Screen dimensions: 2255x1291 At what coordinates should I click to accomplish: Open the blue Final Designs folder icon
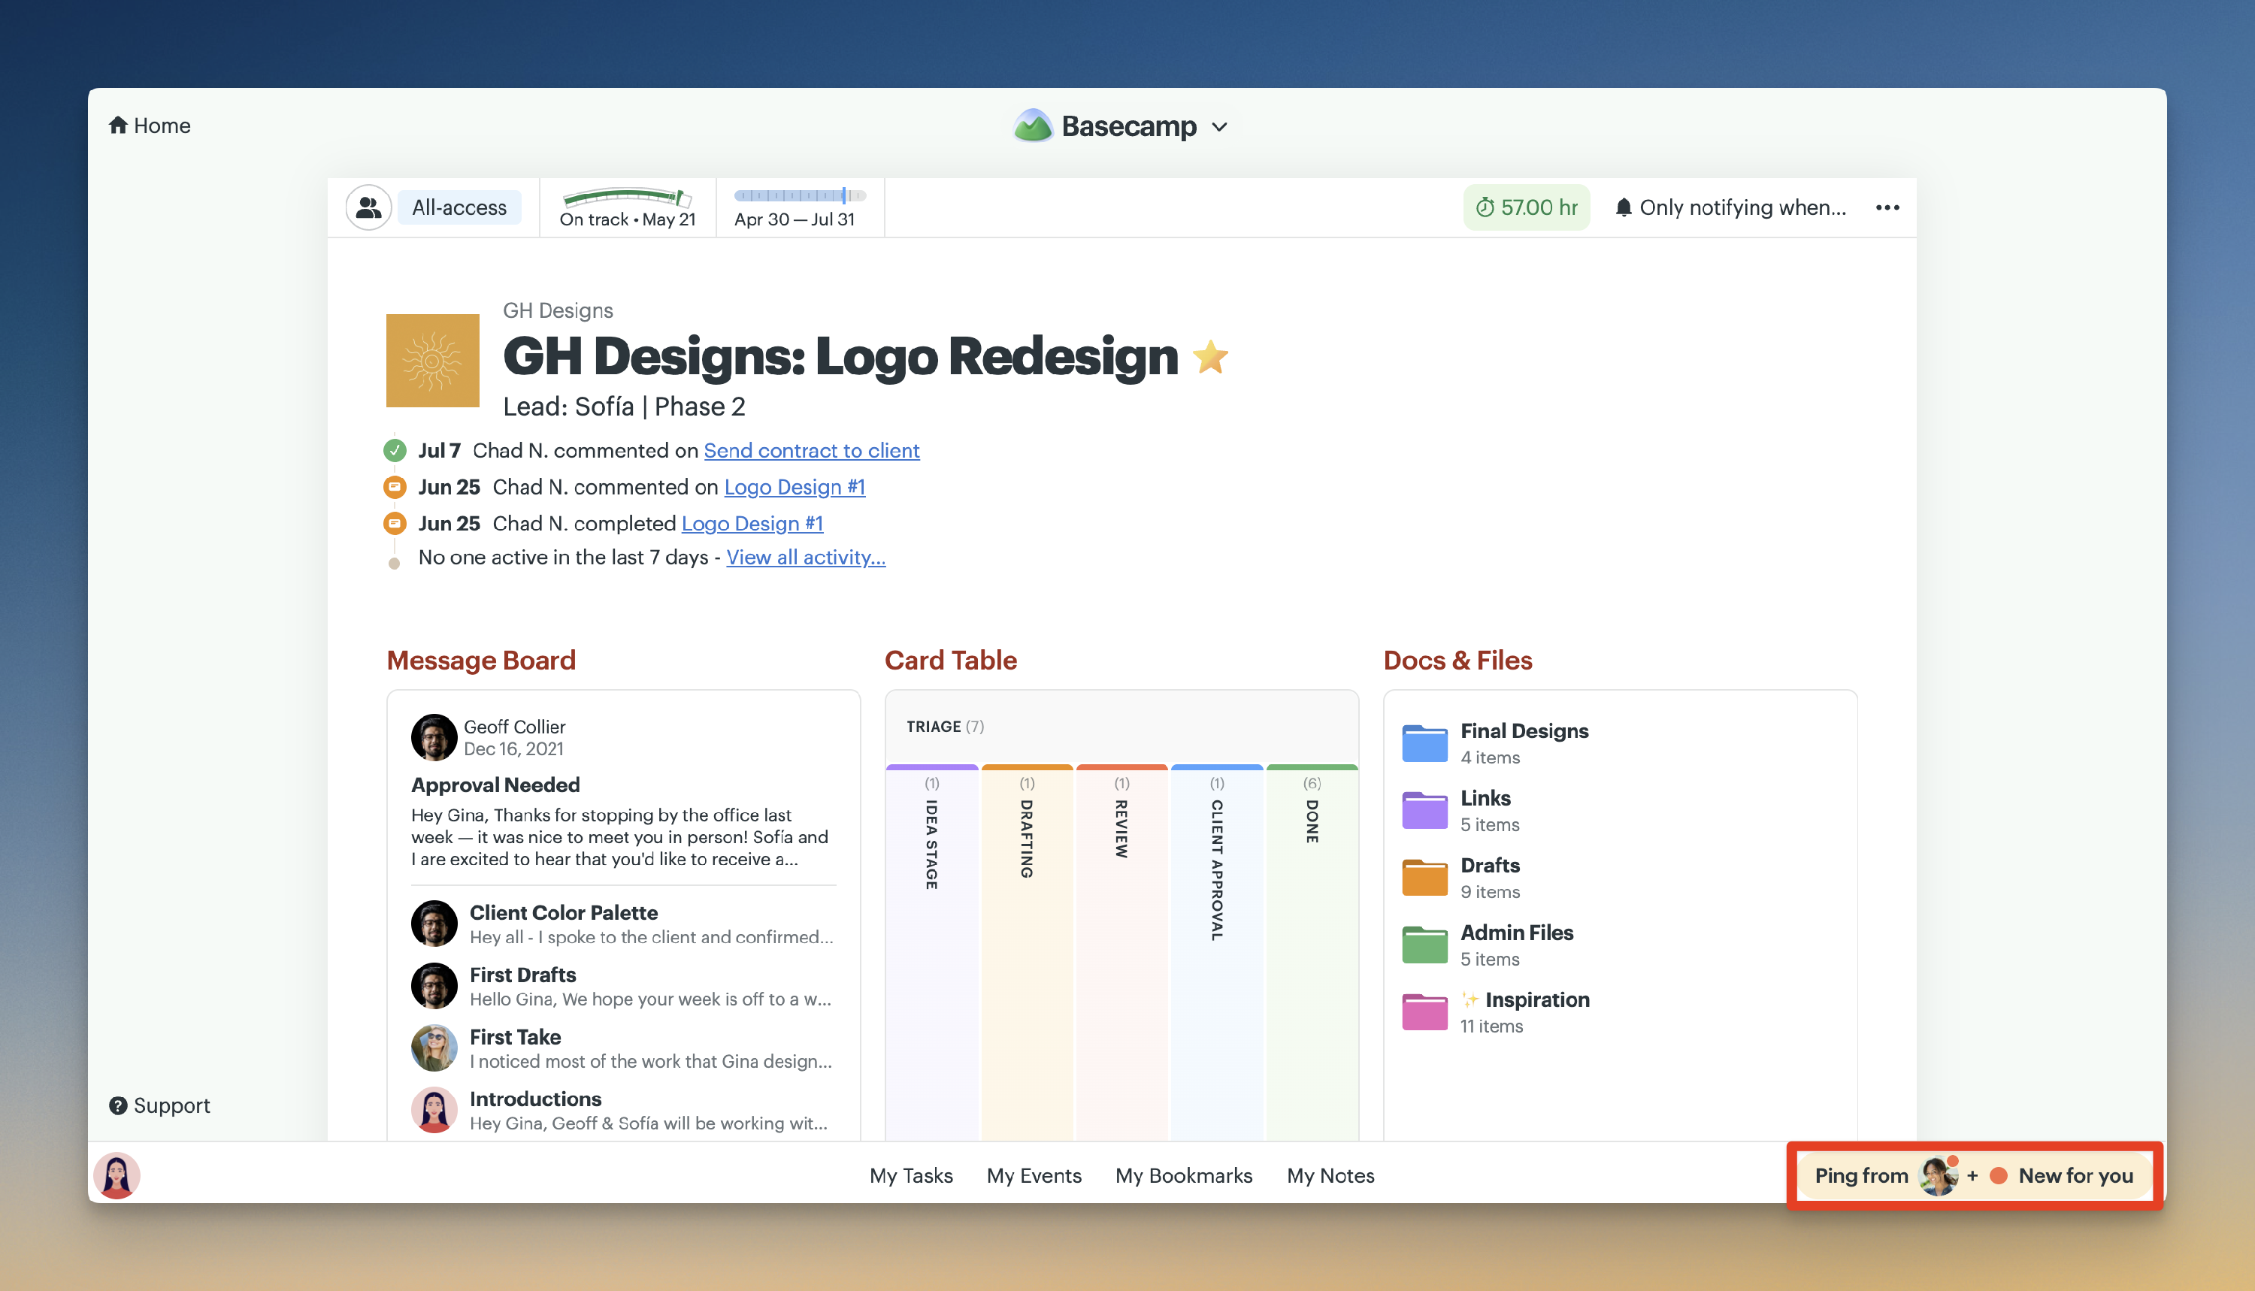[1424, 743]
